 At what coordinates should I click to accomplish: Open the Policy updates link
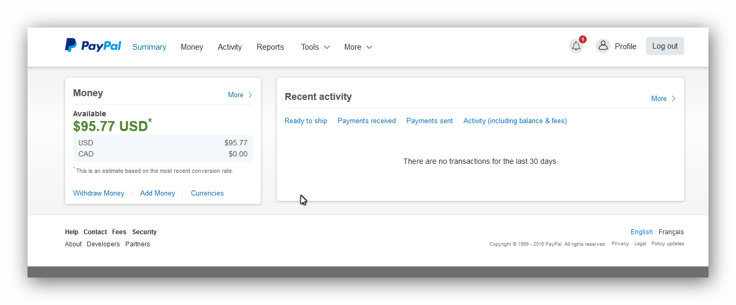click(668, 244)
